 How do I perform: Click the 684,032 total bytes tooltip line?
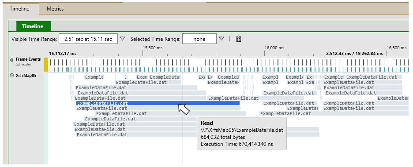(x=223, y=137)
